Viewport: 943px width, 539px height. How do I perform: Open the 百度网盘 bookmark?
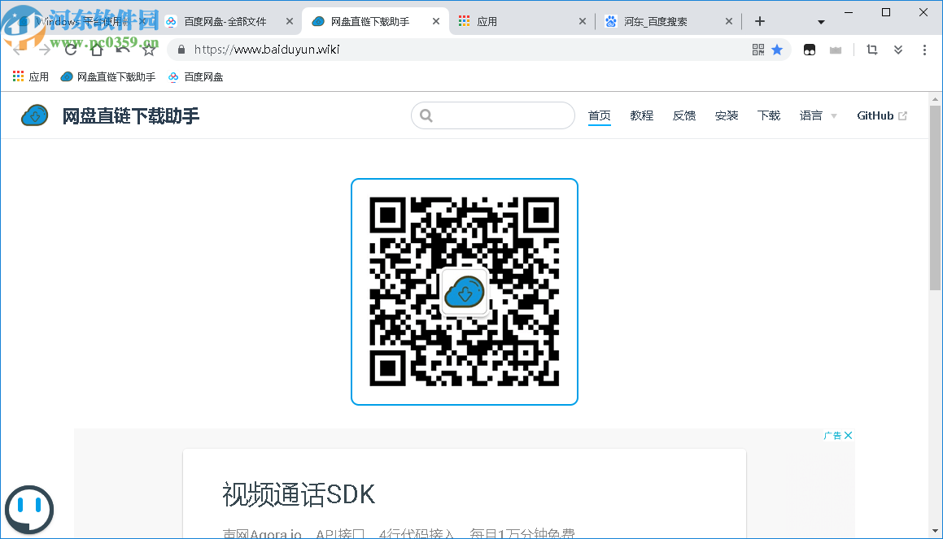click(196, 77)
